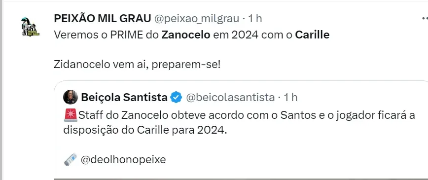This screenshot has width=428, height=180.
Task: Click the rolled newspaper emoji
Action: pyautogui.click(x=71, y=159)
